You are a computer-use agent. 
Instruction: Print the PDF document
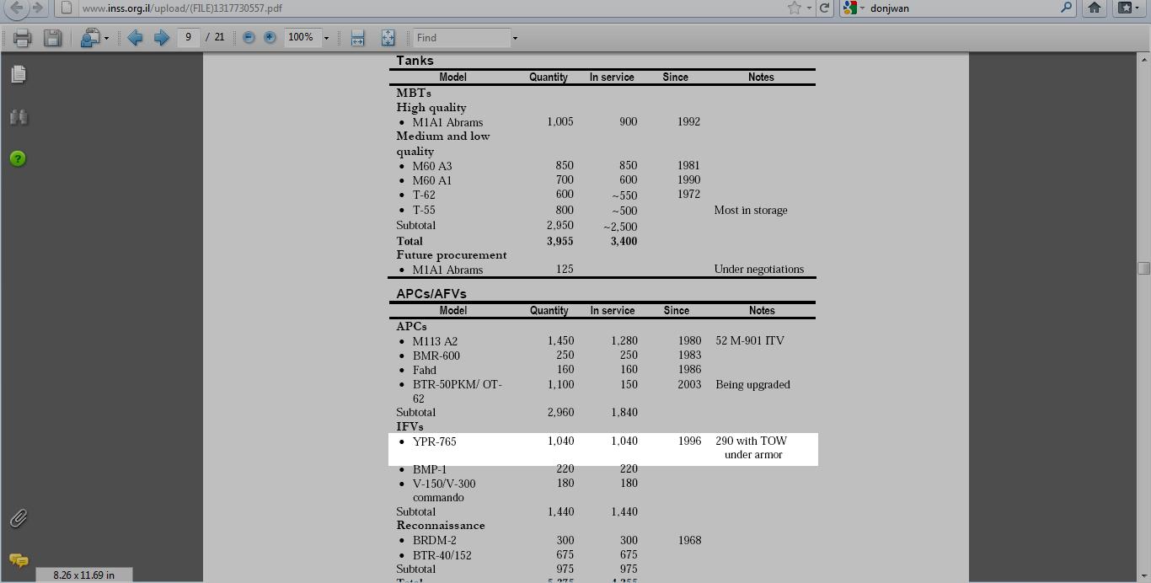click(x=23, y=38)
